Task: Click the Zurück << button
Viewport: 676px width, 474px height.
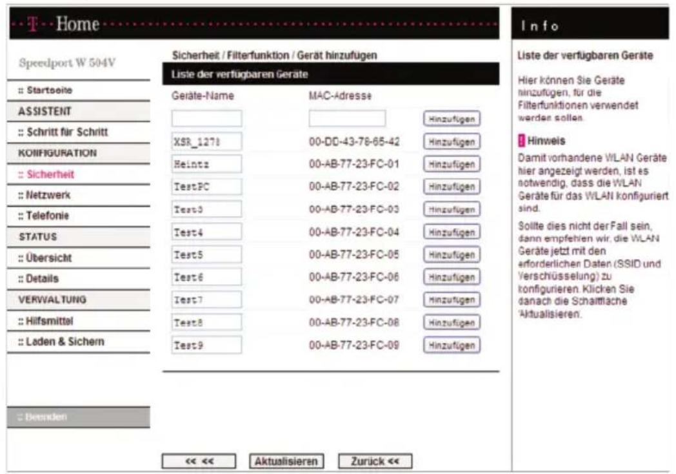Action: tap(375, 461)
